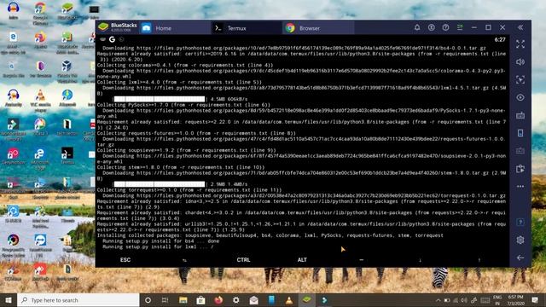Click the 'Running setup.py install for bs4 ... done' line
This screenshot has width=546, height=307.
160,241
